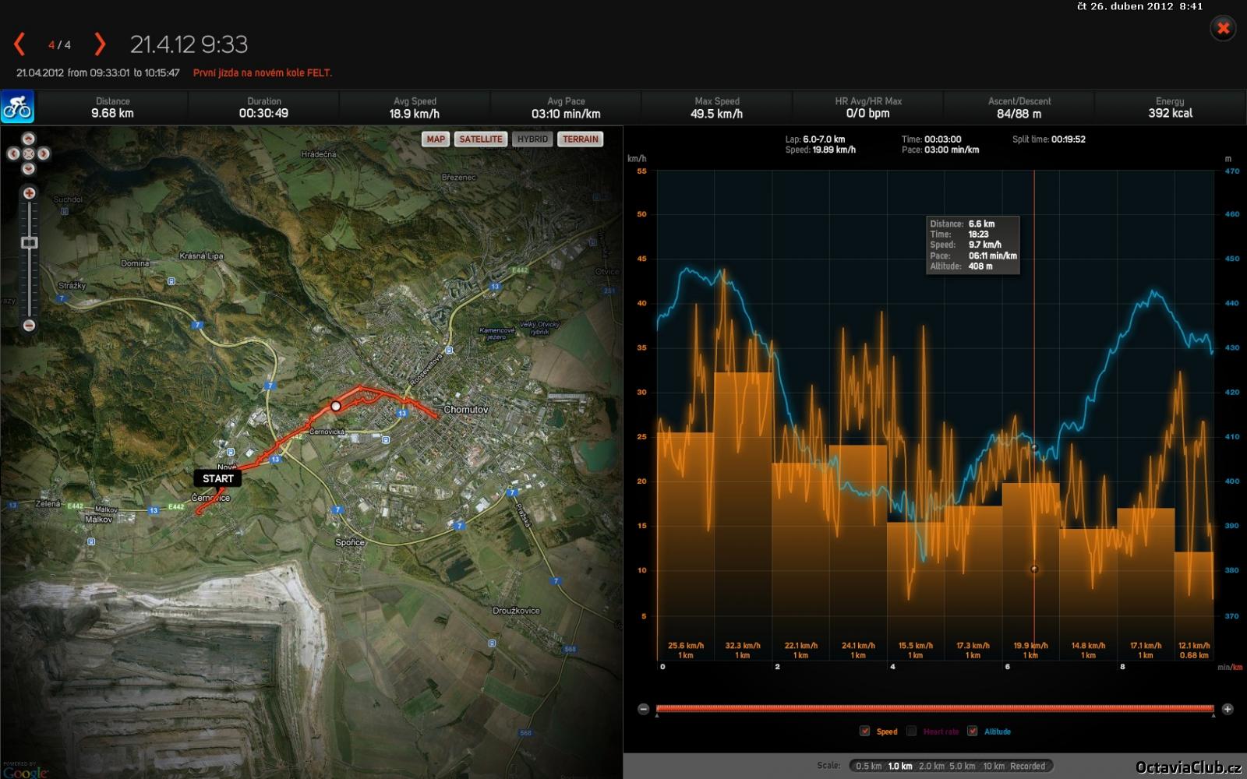
Task: Set chart scale to 5.0 km
Action: click(x=962, y=766)
